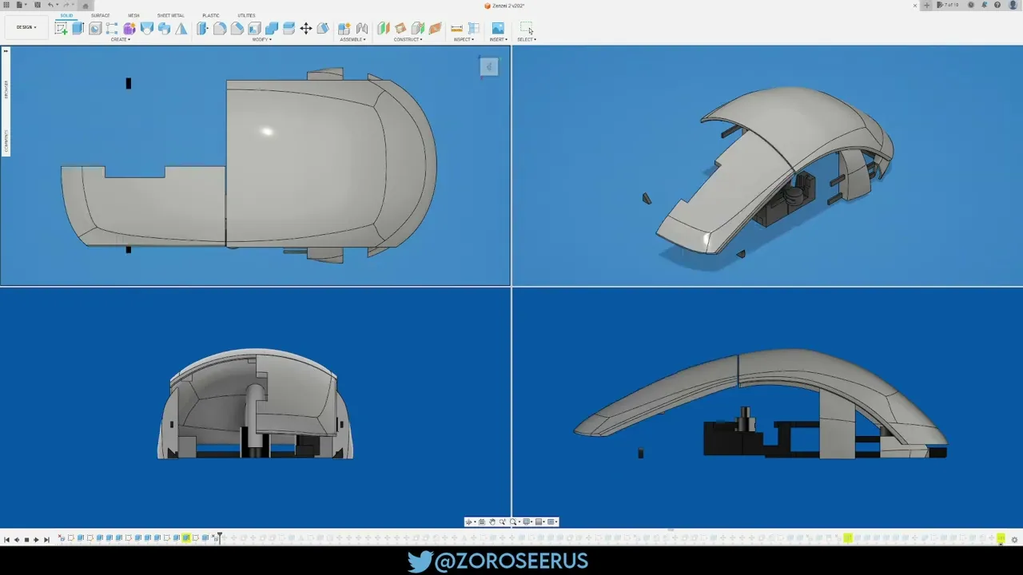Image resolution: width=1023 pixels, height=575 pixels.
Task: Step timeline back one feature
Action: [17, 540]
